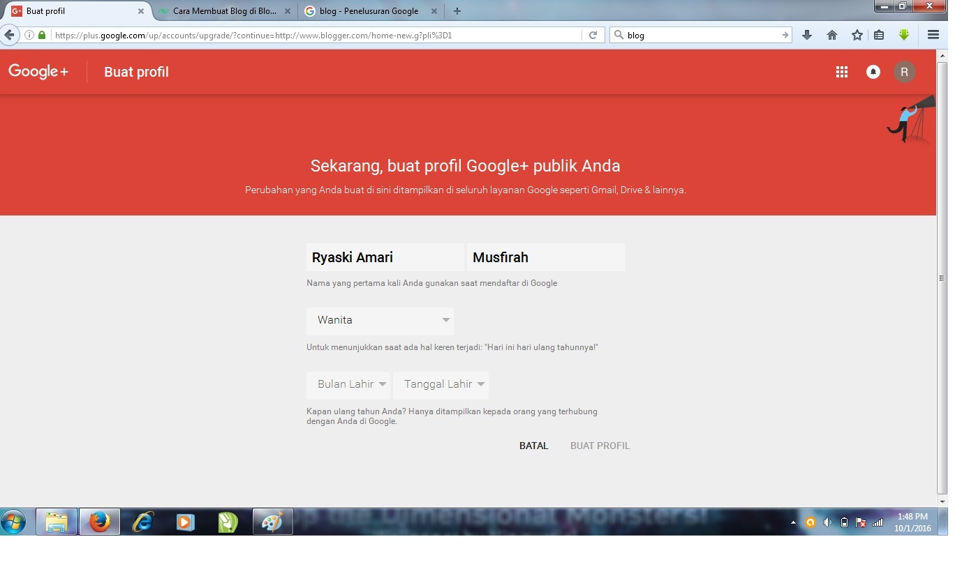Image resolution: width=962 pixels, height=569 pixels.
Task: Click the first name field Ryaski Amari
Action: click(385, 257)
